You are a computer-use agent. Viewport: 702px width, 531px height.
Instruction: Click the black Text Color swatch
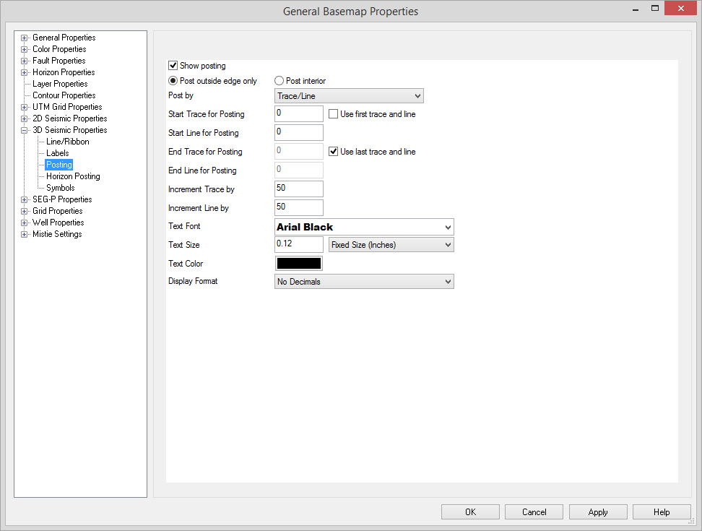tap(298, 264)
